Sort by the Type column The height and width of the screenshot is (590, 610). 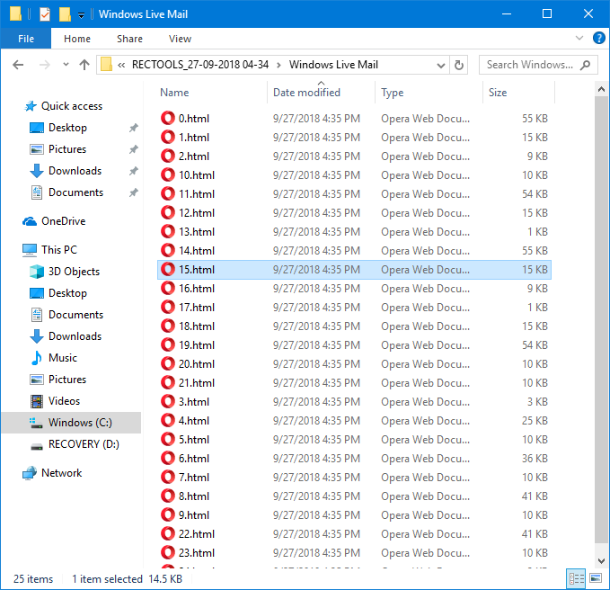[392, 93]
